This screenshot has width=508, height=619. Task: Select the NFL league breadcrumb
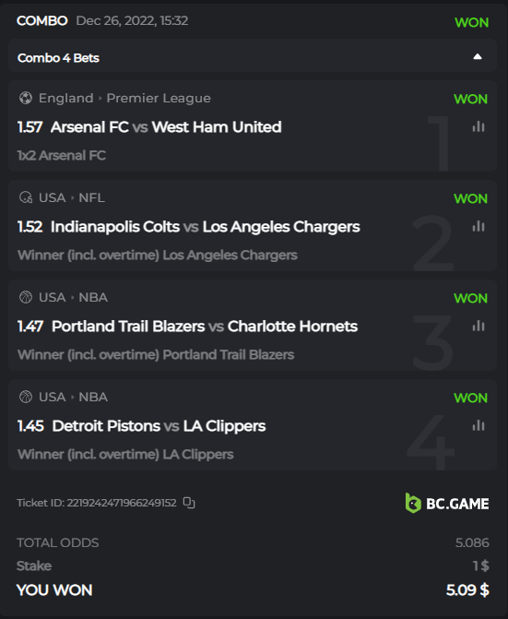point(91,197)
